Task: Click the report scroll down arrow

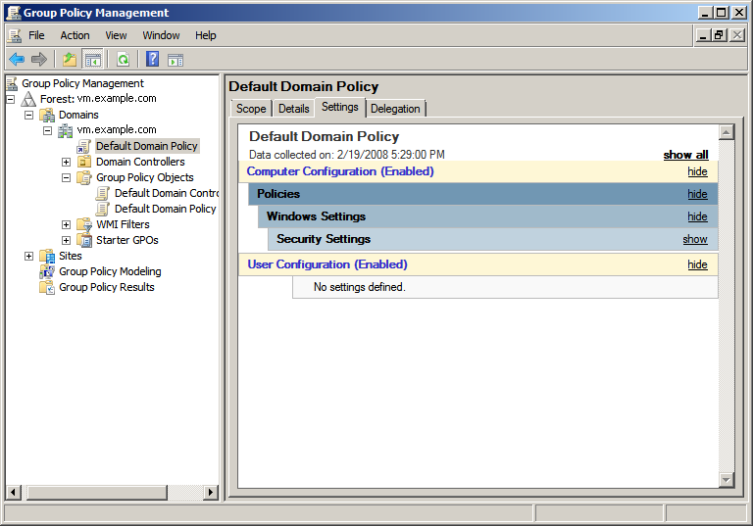Action: click(727, 480)
